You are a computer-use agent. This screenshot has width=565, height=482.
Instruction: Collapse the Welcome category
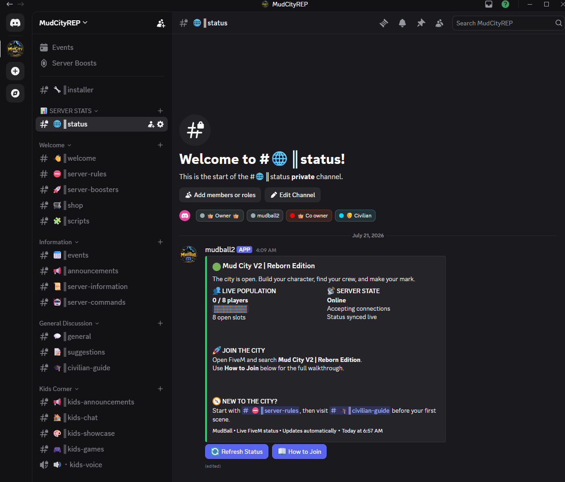click(x=55, y=145)
